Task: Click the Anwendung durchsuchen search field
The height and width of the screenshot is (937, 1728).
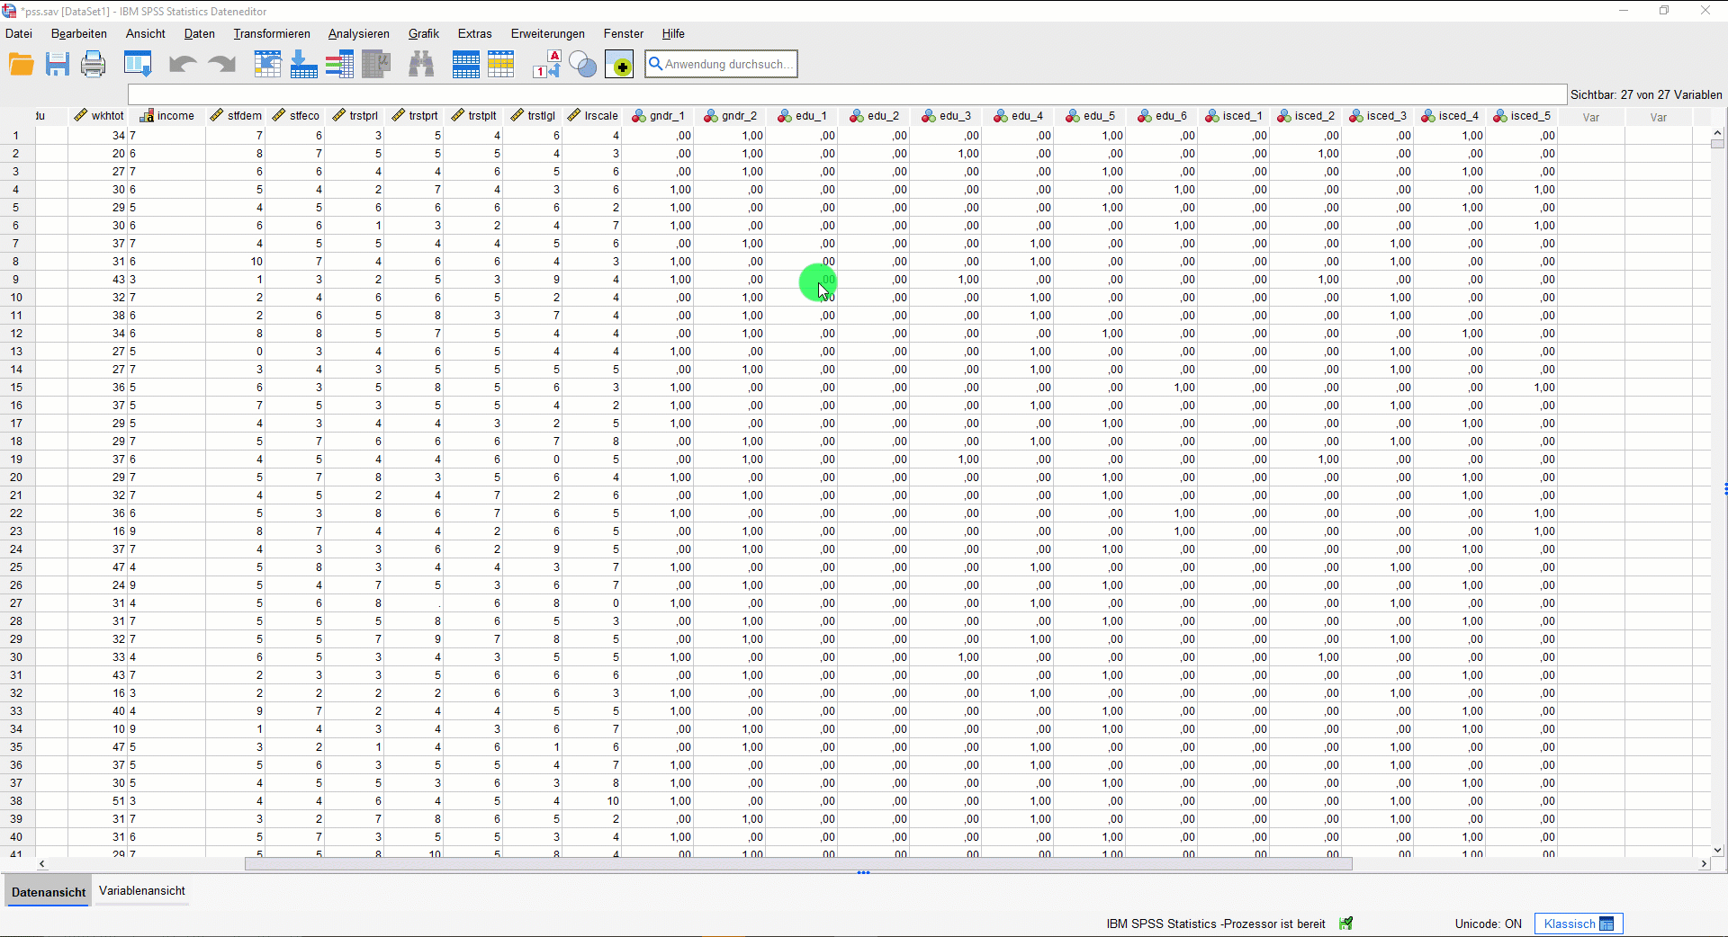Action: (x=721, y=64)
